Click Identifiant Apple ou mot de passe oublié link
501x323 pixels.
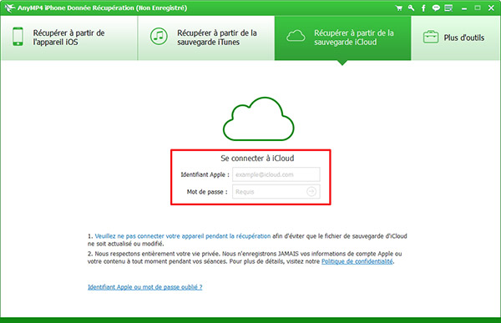tap(145, 287)
